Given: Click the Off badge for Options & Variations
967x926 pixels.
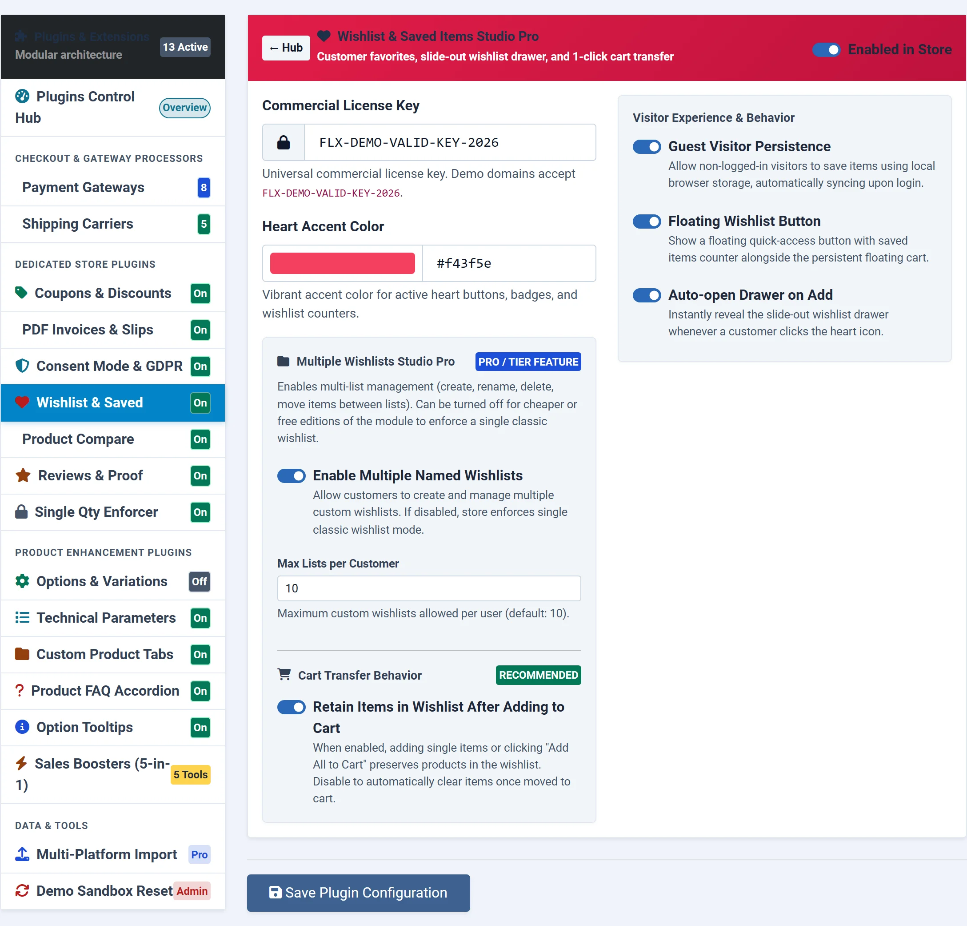Looking at the screenshot, I should click(x=199, y=581).
